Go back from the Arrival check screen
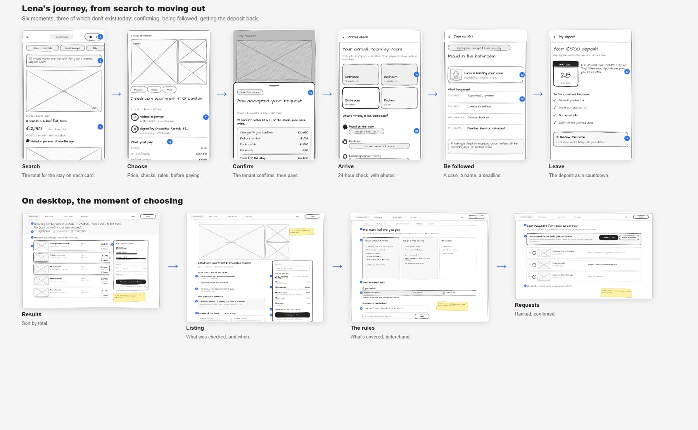The image size is (698, 430). [344, 37]
